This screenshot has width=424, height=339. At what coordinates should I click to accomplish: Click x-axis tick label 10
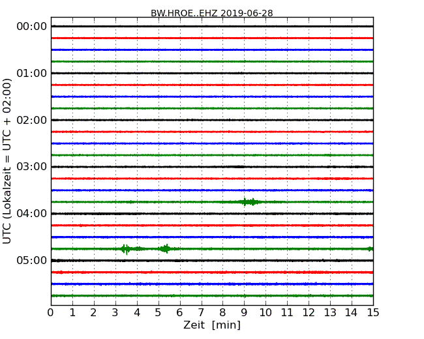pyautogui.click(x=265, y=313)
